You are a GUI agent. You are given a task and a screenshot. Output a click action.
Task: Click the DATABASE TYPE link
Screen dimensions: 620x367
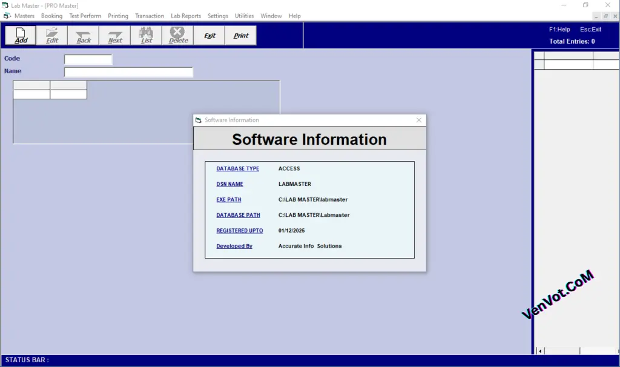click(237, 168)
